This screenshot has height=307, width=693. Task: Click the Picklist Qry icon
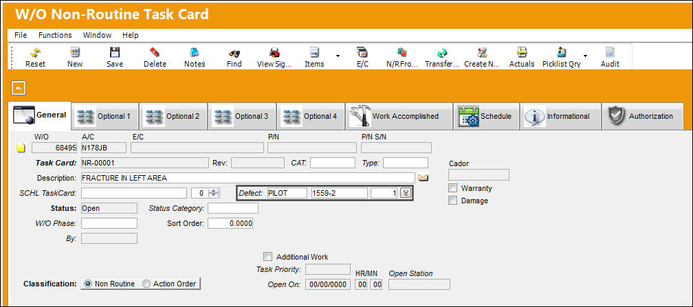coord(561,53)
